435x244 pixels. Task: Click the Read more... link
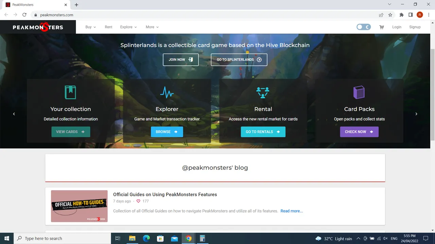pos(292,211)
